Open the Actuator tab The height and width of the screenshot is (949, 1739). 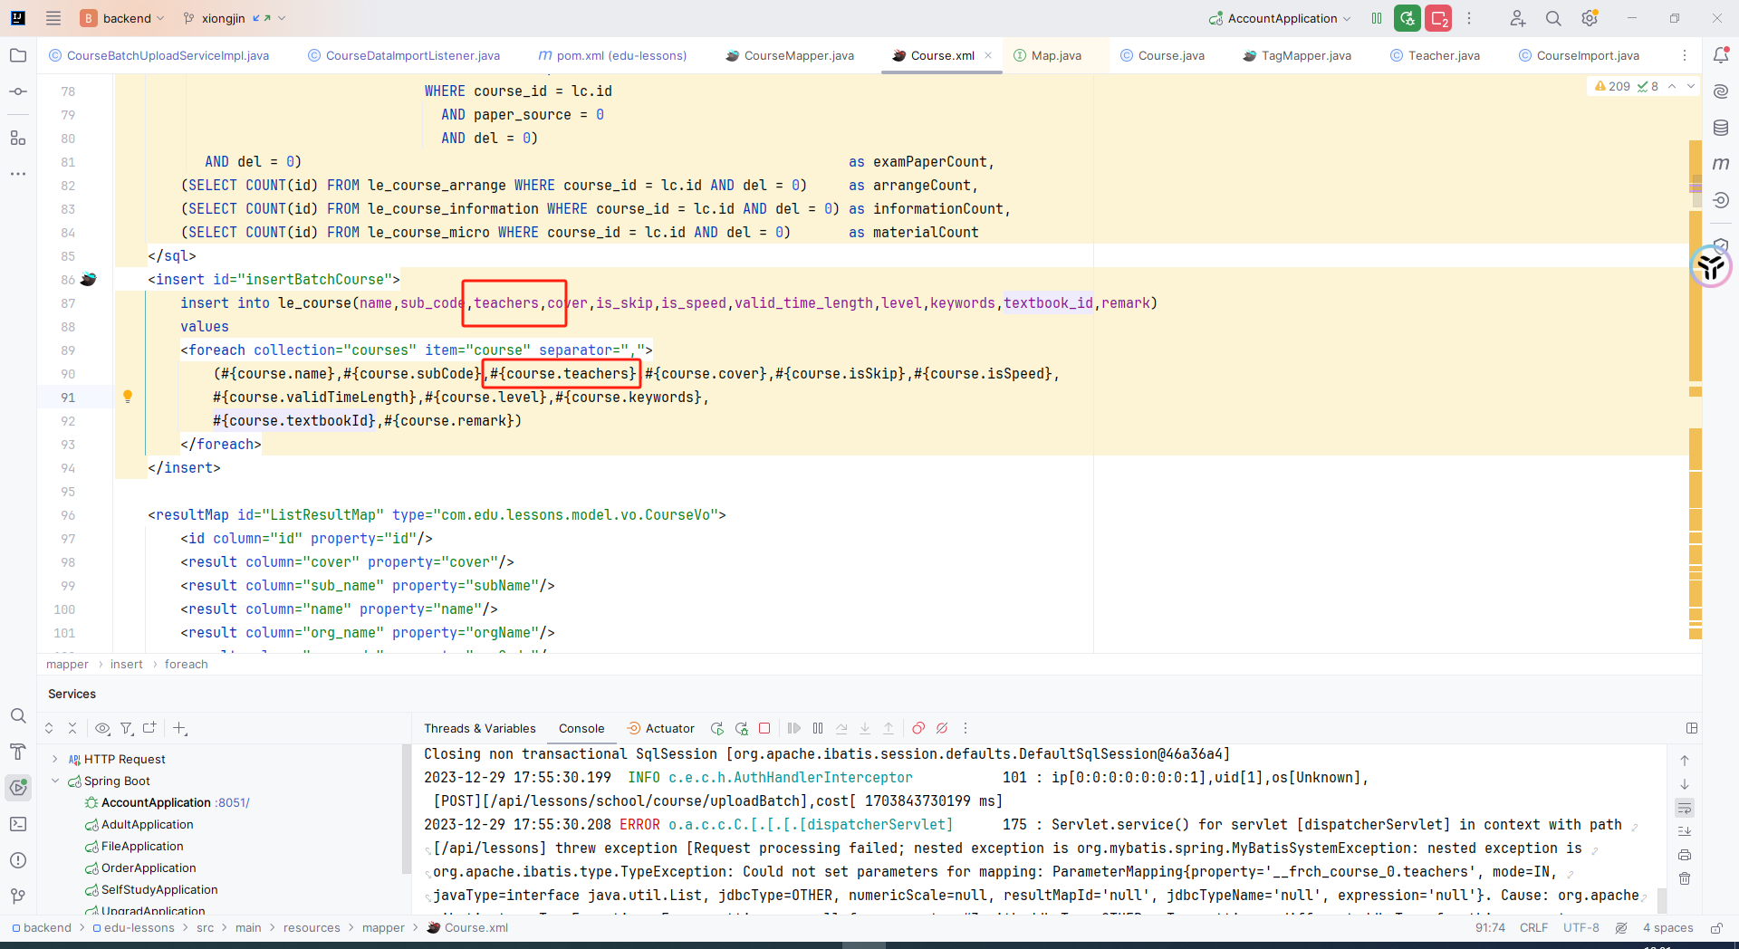660,728
